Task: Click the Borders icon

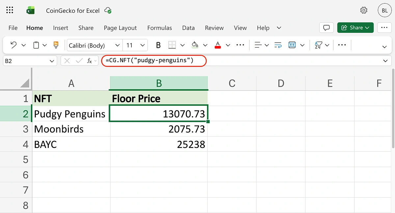Action: [x=172, y=45]
